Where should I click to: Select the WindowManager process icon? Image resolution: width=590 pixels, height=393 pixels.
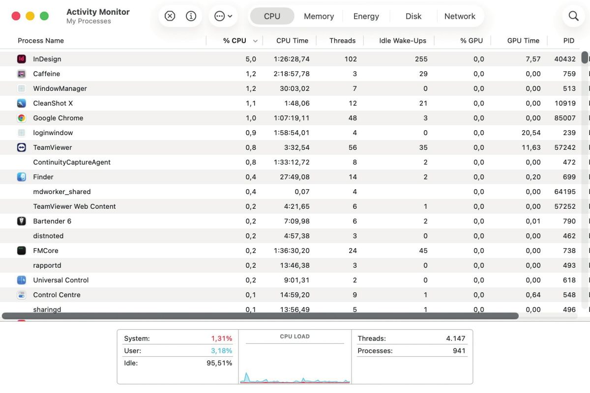21,88
